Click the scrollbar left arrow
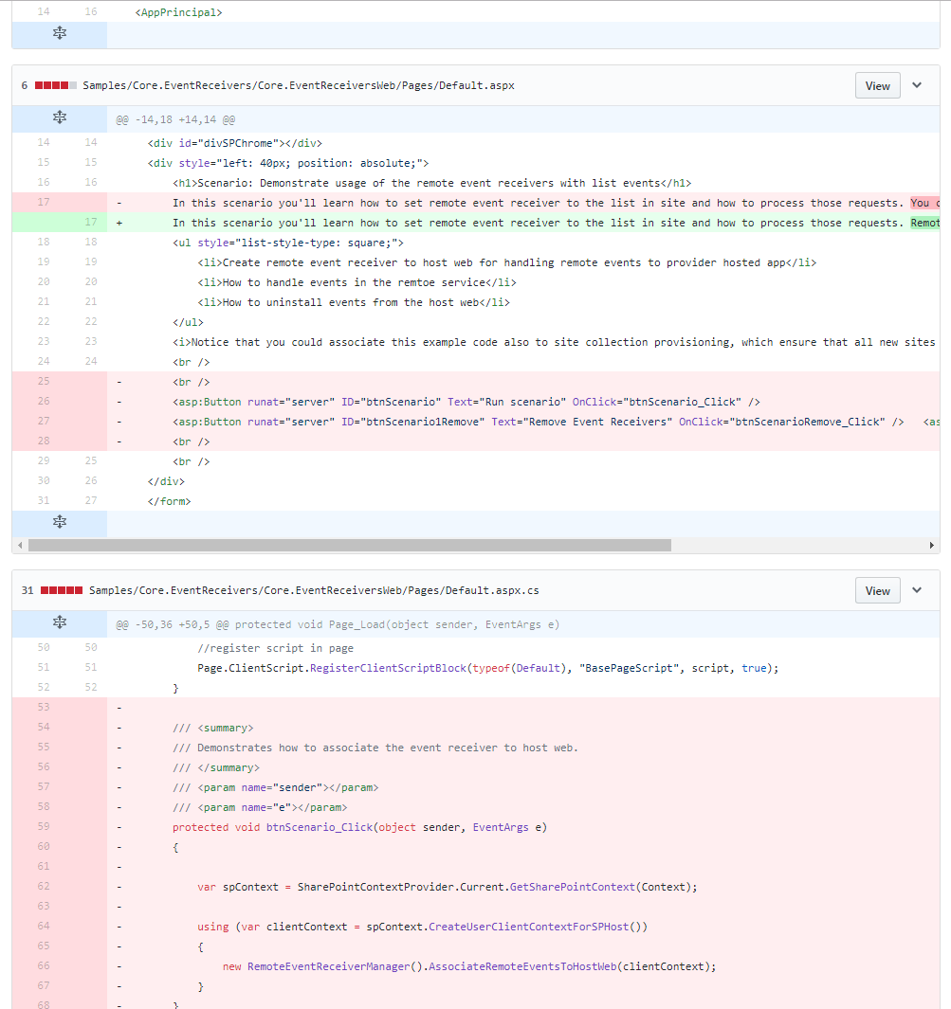The width and height of the screenshot is (951, 1009). click(x=20, y=546)
